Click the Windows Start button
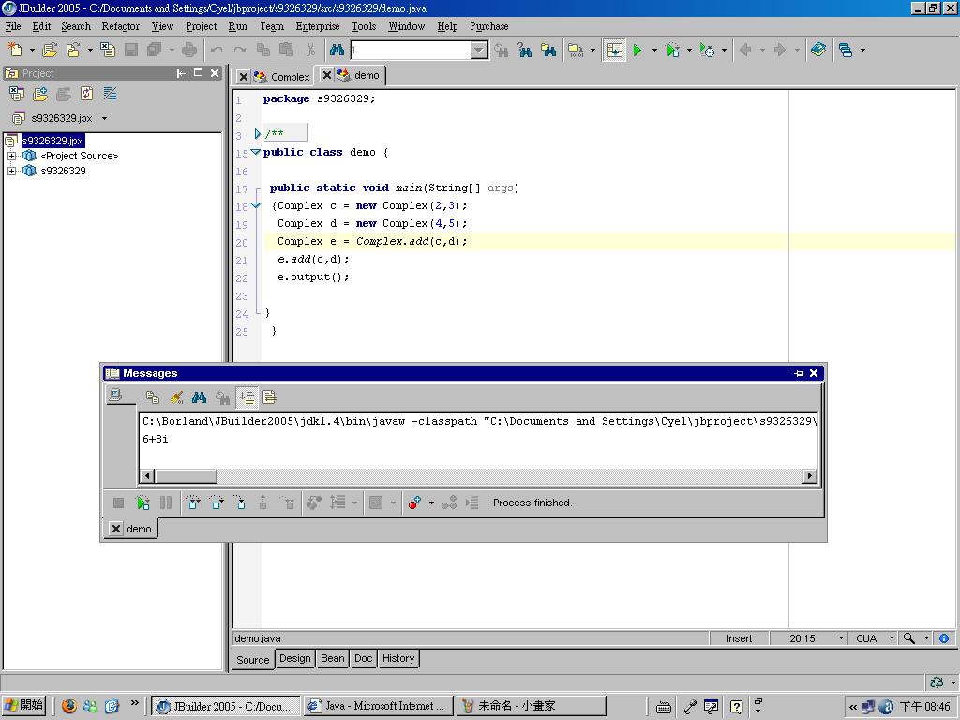The image size is (960, 720). click(x=23, y=706)
